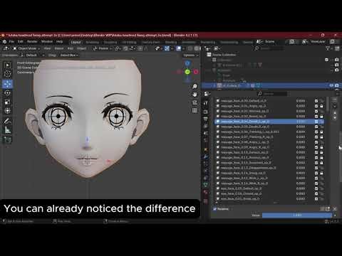Toggle checkbox for Angry_L shape key
Image resolution: width=342 pixels, height=256 pixels.
pos(316,142)
